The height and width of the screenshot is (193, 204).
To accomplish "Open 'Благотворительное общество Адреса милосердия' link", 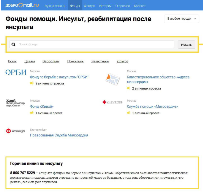I will pyautogui.click(x=158, y=79).
